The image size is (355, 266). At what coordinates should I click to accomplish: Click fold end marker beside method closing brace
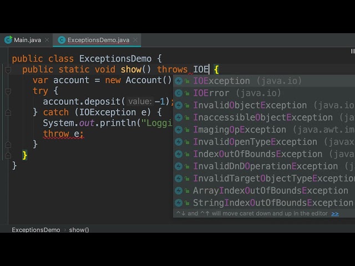pos(8,155)
